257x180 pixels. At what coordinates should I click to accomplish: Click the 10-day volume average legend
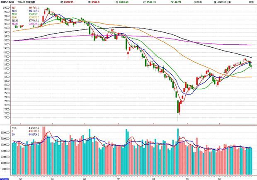[14, 135]
